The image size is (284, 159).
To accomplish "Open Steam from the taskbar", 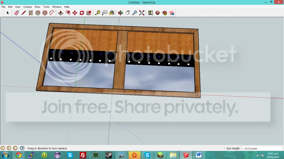I will (x=109, y=155).
